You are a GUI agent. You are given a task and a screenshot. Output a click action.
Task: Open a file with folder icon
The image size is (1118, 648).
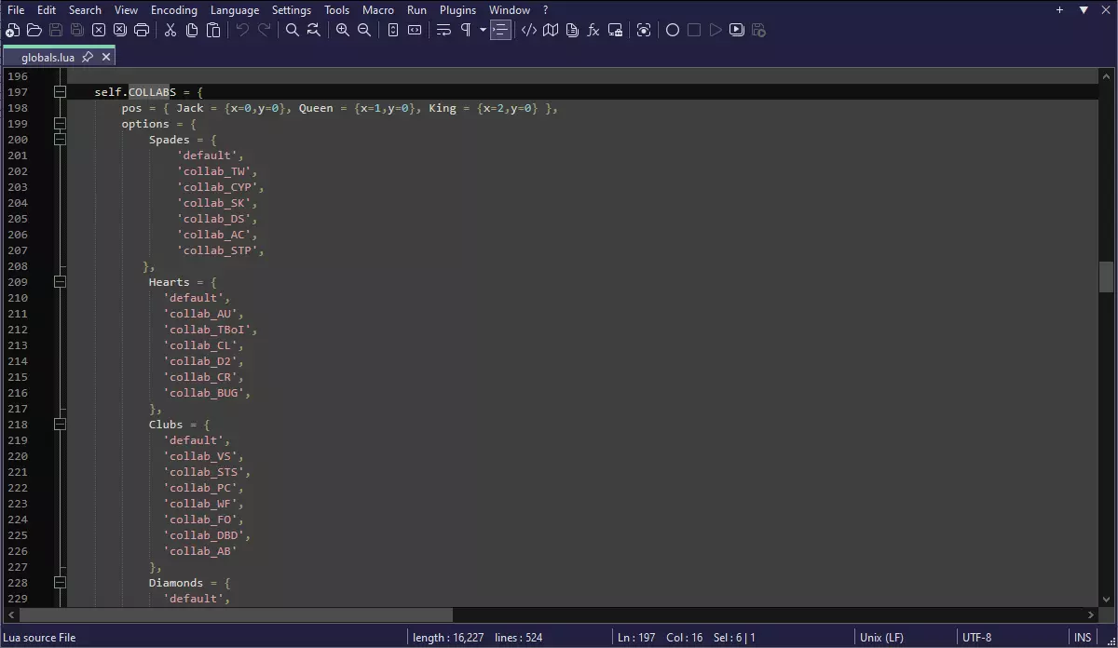tap(34, 30)
